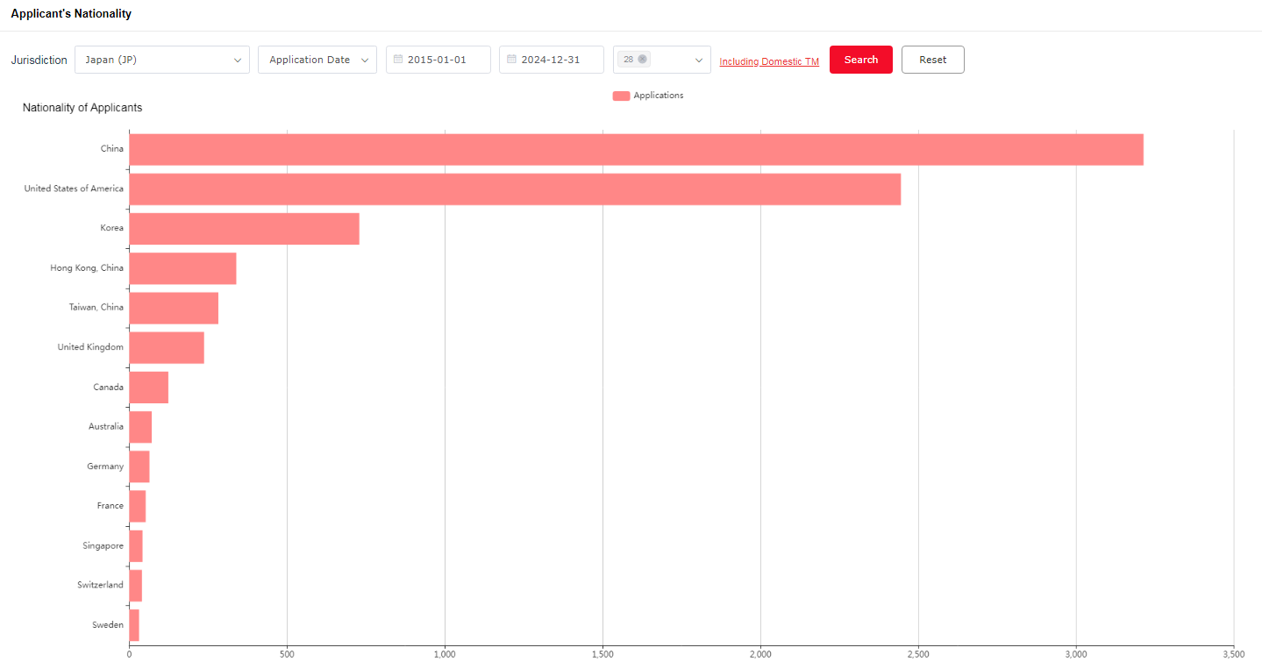Click the China bar in chart
Image resolution: width=1262 pixels, height=669 pixels.
(x=636, y=149)
